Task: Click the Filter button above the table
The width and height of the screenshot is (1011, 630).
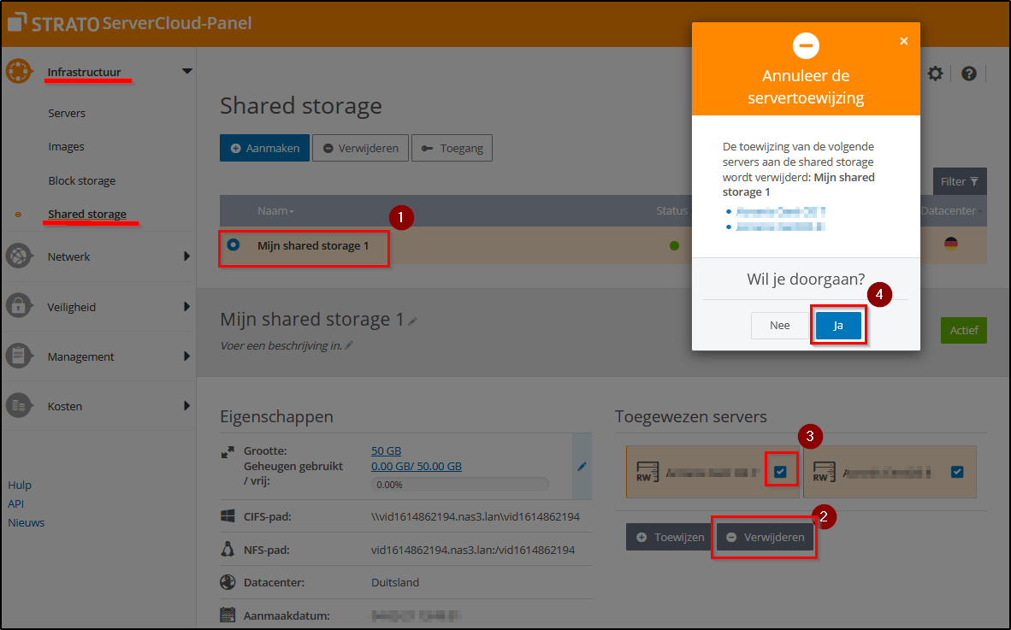Action: [x=959, y=181]
